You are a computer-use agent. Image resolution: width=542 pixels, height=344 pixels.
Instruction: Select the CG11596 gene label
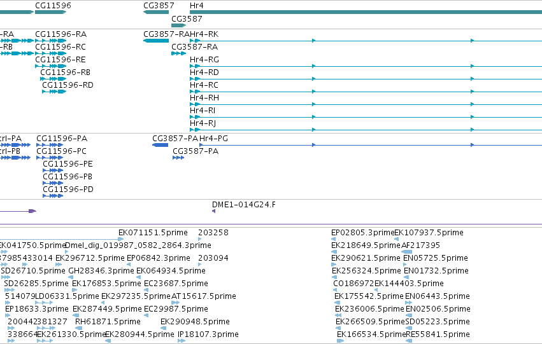click(53, 6)
